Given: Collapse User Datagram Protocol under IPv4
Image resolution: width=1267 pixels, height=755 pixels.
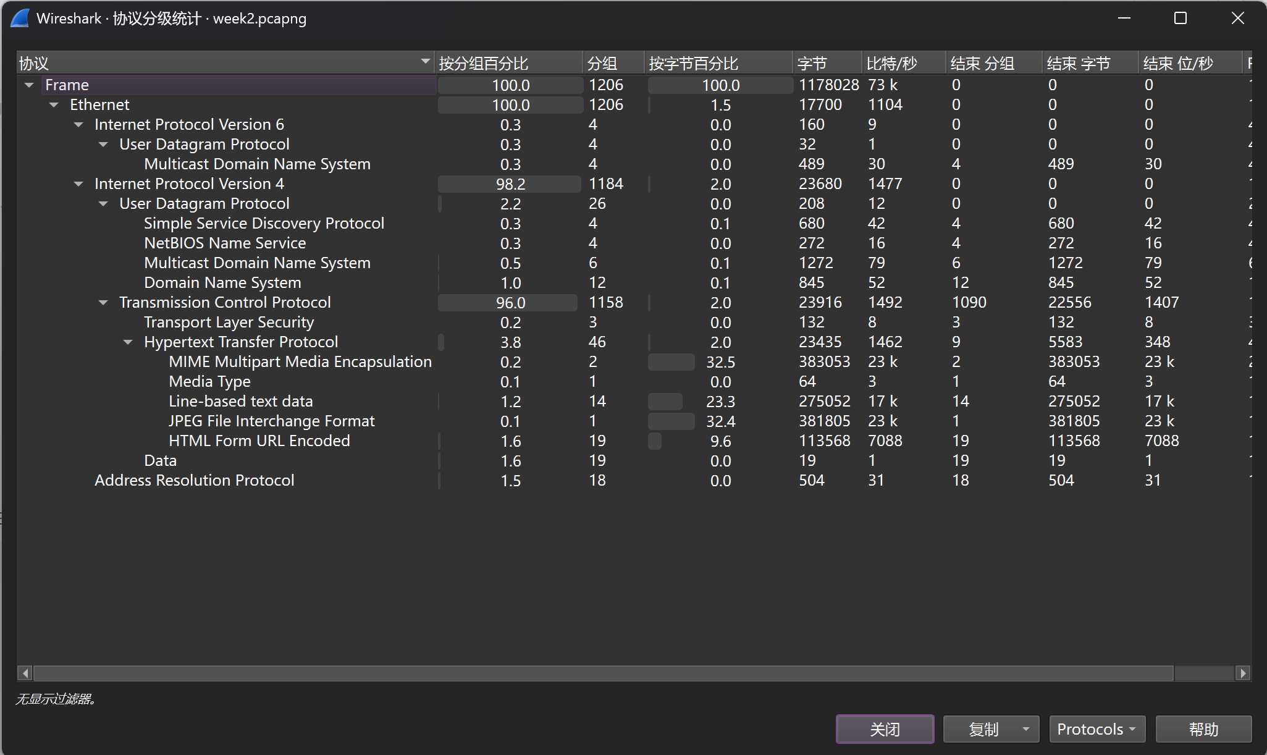Looking at the screenshot, I should pos(103,204).
